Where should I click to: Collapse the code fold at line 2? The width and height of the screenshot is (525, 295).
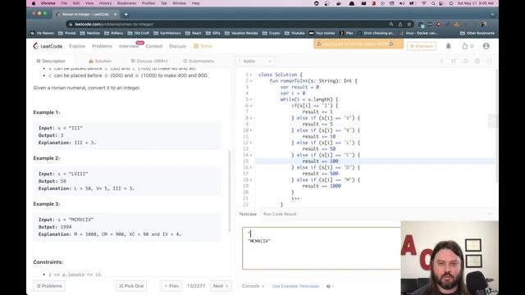tap(251, 81)
